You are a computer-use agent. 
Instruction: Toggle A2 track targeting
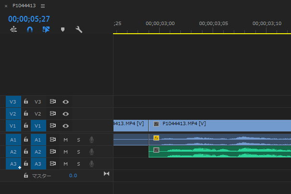(38, 152)
